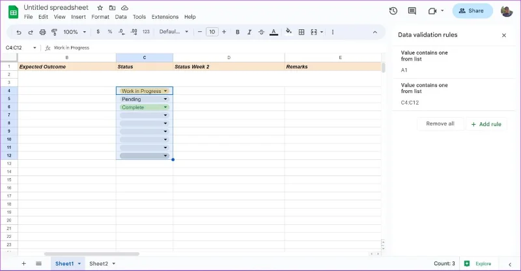Open the empty dropdown in row 12

point(165,155)
